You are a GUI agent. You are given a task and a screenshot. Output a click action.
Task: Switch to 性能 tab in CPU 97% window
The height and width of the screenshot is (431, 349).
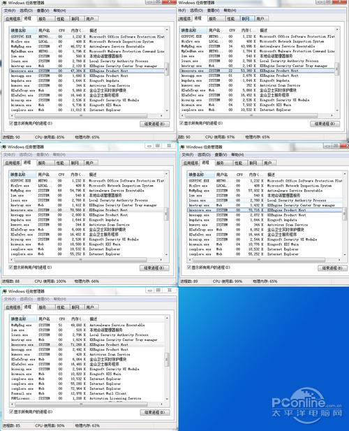(231, 19)
